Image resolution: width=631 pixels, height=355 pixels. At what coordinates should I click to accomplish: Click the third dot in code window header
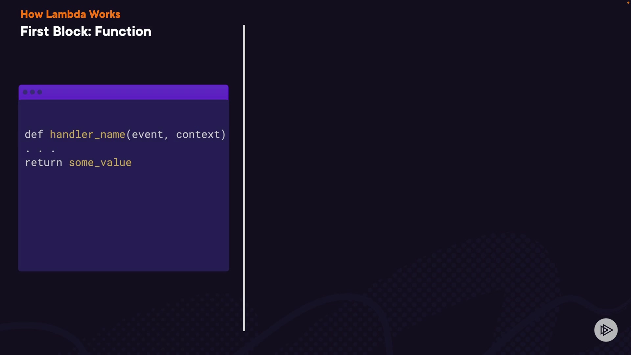pyautogui.click(x=40, y=92)
